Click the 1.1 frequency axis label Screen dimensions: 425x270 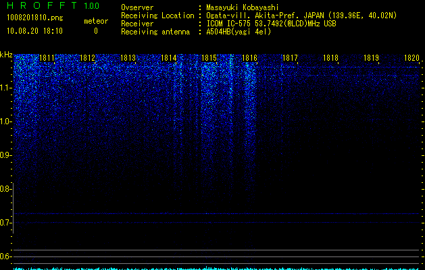click(x=5, y=88)
